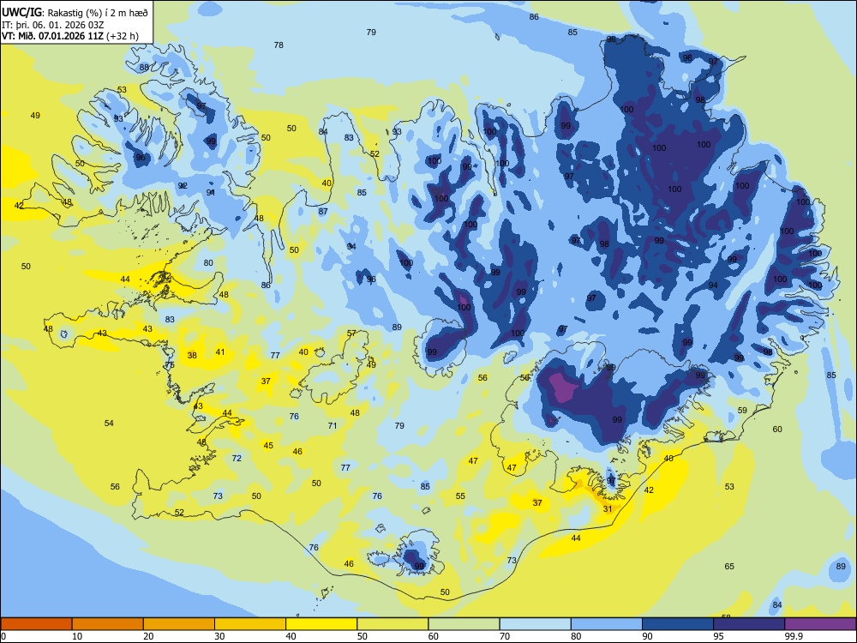Click the map humidity value '88'
This screenshot has height=643, width=857.
point(144,67)
